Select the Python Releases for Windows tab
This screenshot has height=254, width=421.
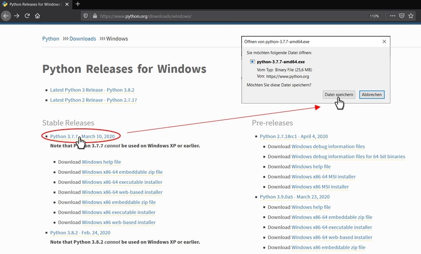35,4
